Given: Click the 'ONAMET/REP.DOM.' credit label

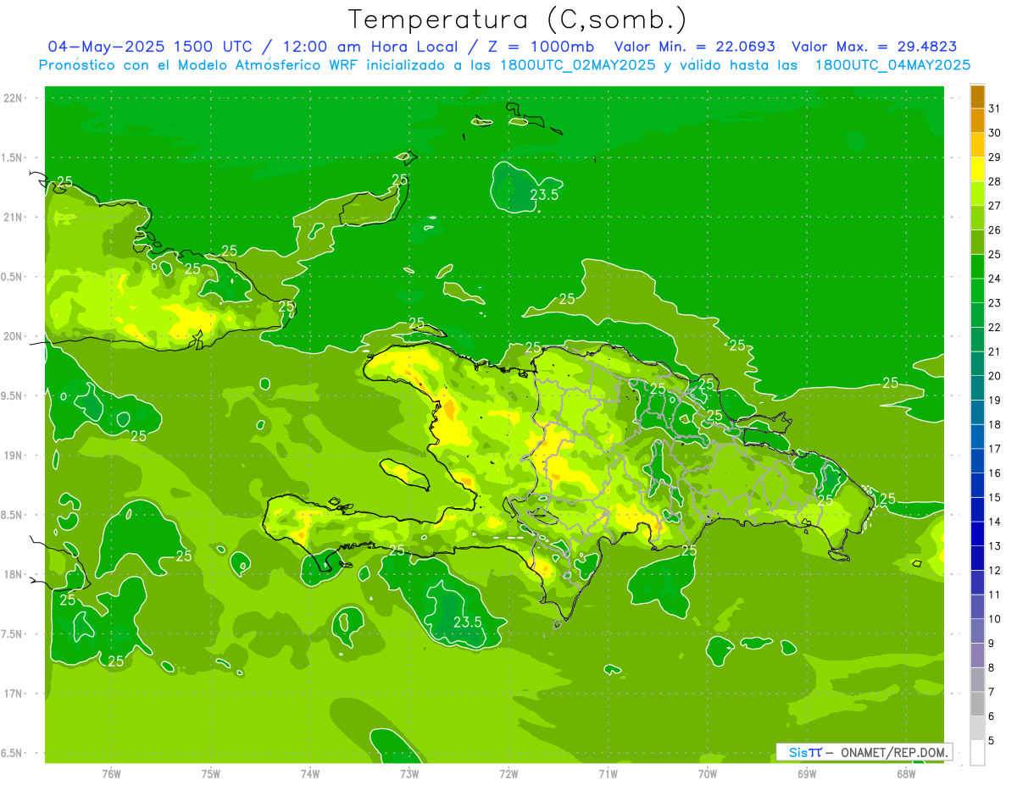Looking at the screenshot, I should coord(895,752).
